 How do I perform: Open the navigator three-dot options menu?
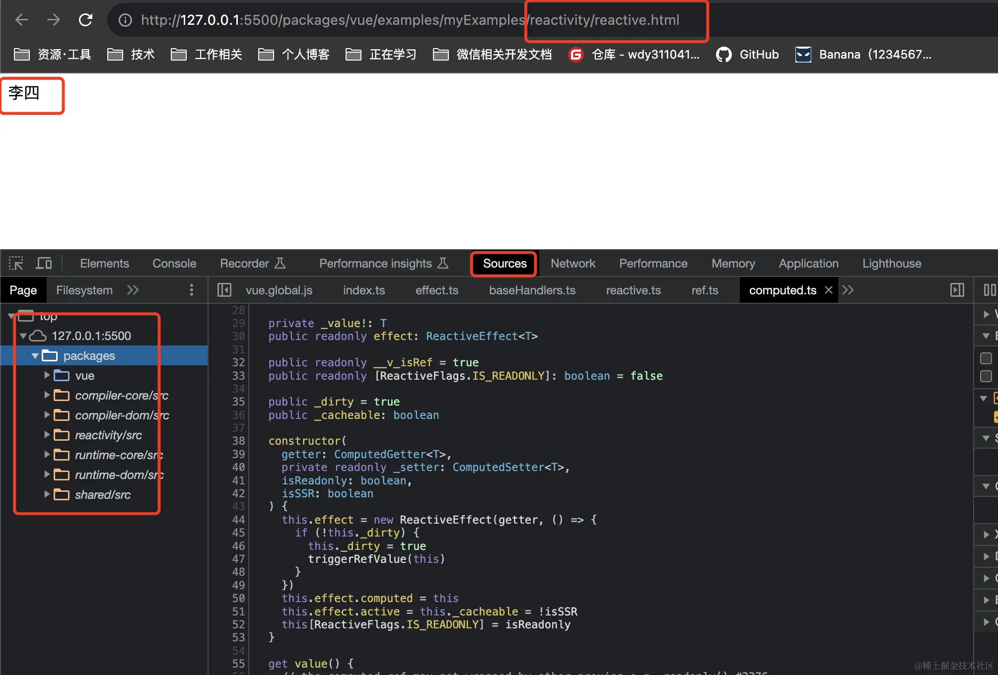click(x=192, y=290)
